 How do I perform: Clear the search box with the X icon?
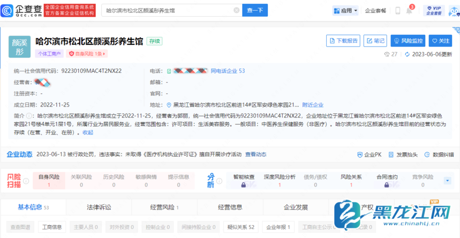pos(237,10)
